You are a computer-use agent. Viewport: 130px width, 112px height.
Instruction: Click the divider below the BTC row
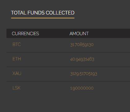[x=68, y=52]
